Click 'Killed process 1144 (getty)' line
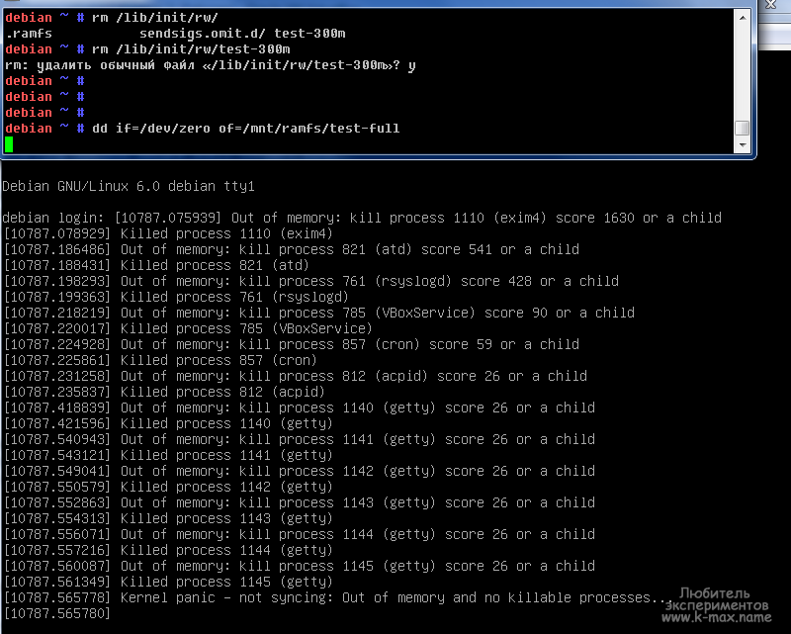 point(168,550)
